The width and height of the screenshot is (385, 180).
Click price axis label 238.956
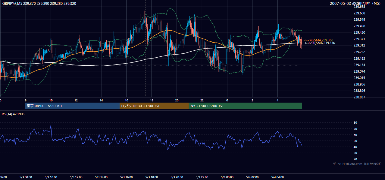point(359,84)
